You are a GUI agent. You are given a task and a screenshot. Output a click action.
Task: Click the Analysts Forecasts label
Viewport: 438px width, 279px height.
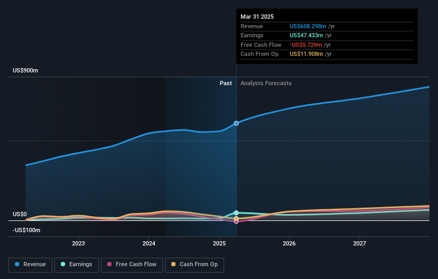(x=266, y=84)
